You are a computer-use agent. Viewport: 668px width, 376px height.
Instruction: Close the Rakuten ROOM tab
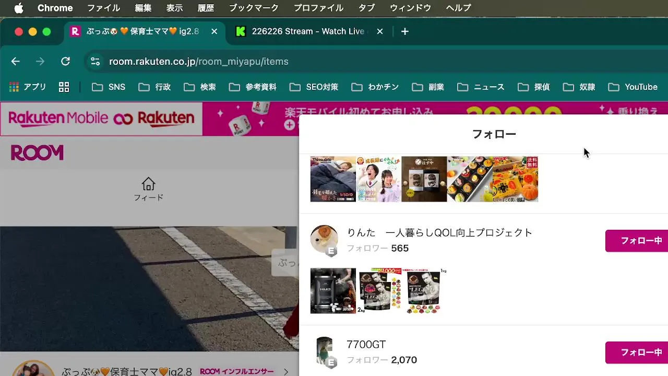point(214,31)
